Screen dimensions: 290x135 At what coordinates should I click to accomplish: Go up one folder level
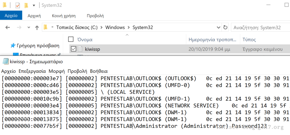(37, 27)
